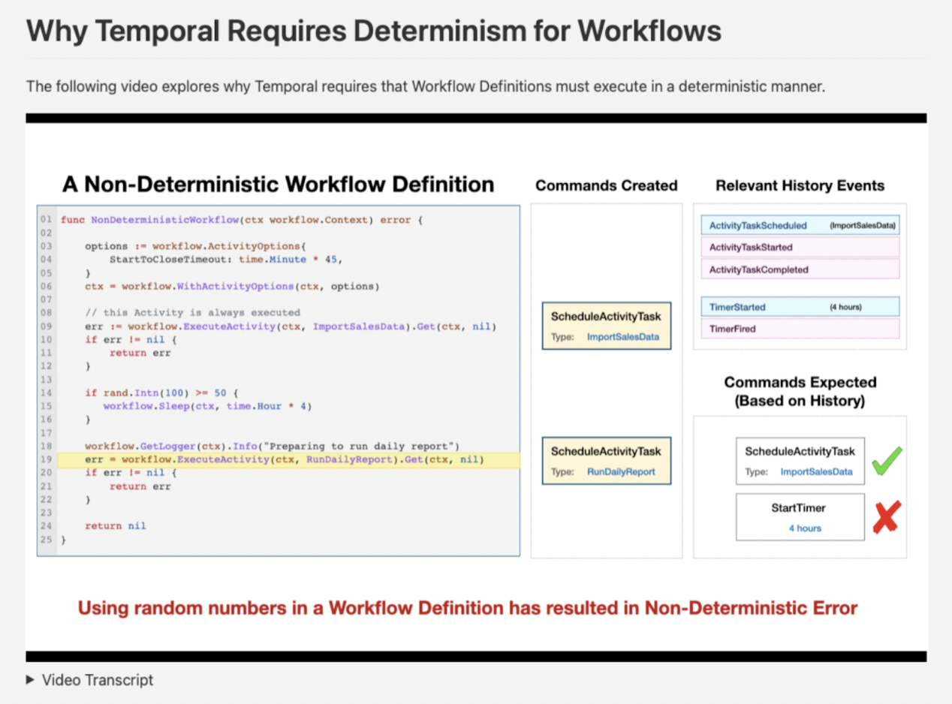The width and height of the screenshot is (952, 704).
Task: Click the "A Non-Deterministic Workflow Definition" slide title
Action: pos(278,184)
